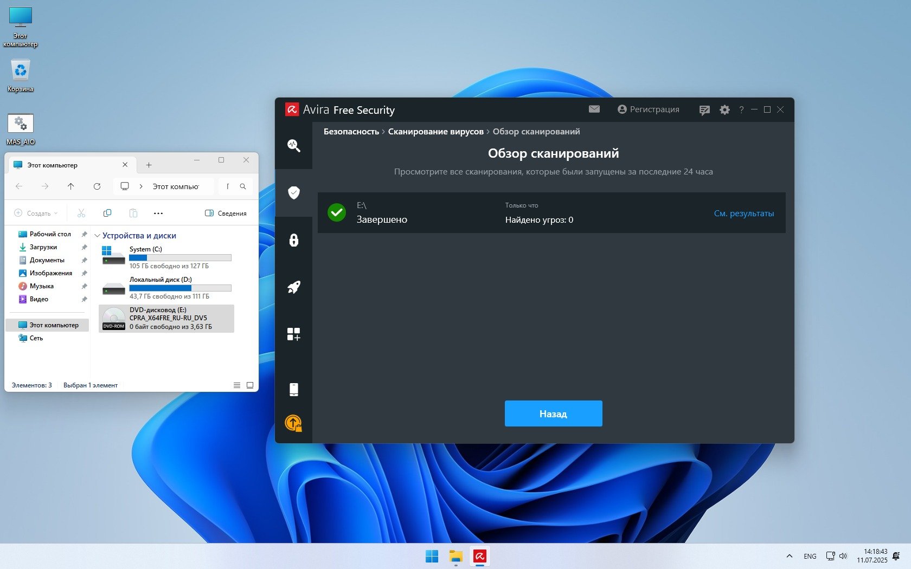
Task: Open the taskbar clock and date
Action: click(872, 556)
